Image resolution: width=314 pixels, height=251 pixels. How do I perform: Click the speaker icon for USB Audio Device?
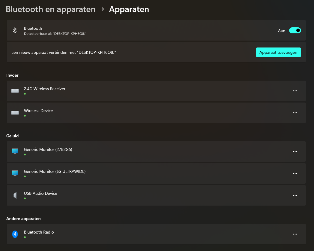15,195
